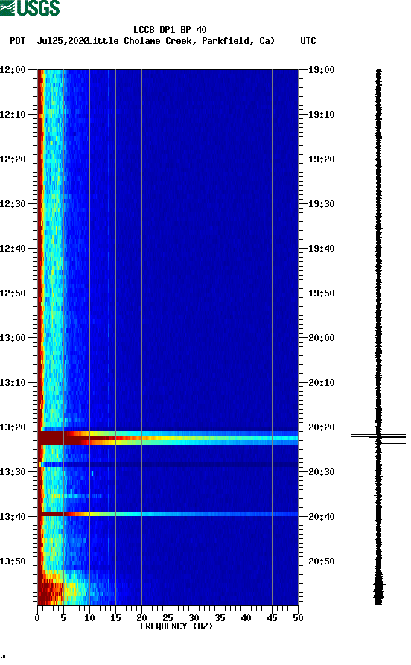The height and width of the screenshot is (665, 411).
Task: Click the seismogram spike cluster near 20:22 UTC
Action: pos(378,439)
